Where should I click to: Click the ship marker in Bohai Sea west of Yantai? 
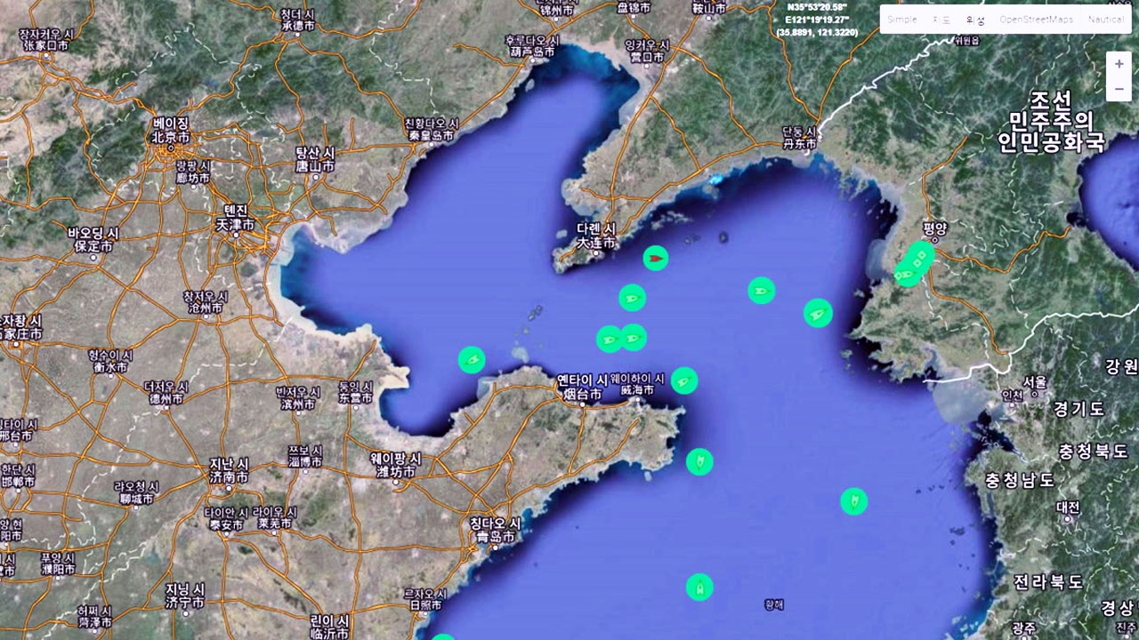point(472,360)
